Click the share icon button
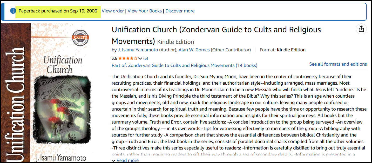The image size is (372, 163). [x=361, y=29]
